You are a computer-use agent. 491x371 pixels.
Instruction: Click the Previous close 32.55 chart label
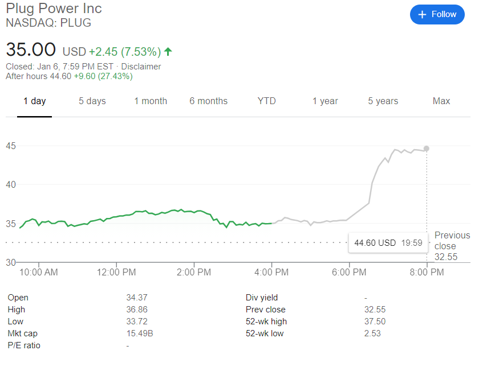(x=452, y=246)
